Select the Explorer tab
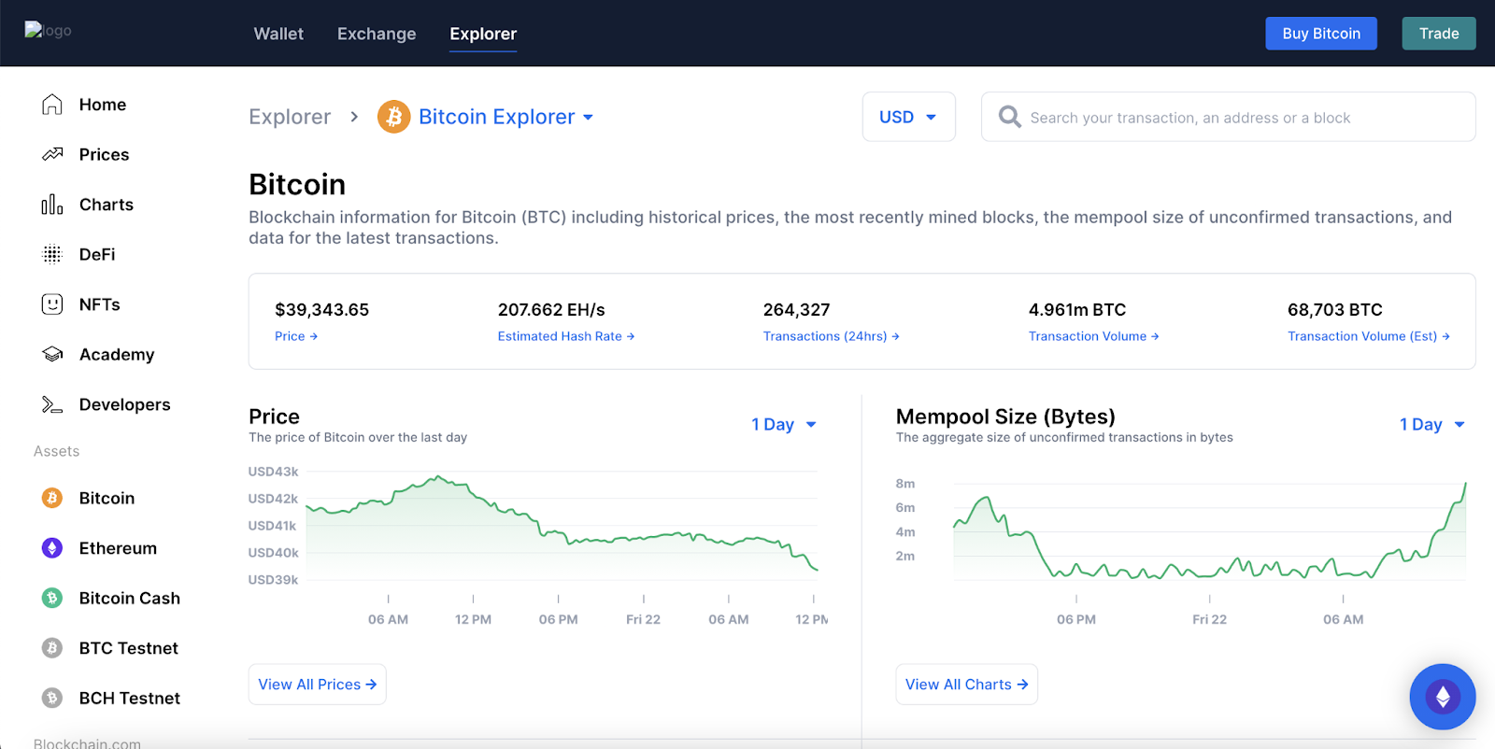Screen dimensions: 1495x749 coord(483,34)
